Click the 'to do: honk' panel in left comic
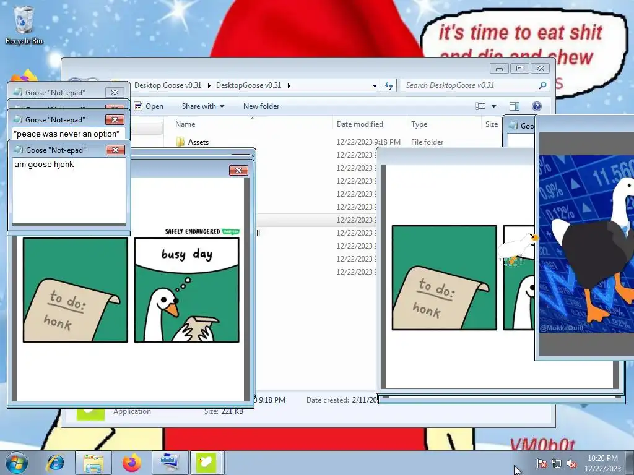Image resolution: width=634 pixels, height=475 pixels. coord(75,290)
